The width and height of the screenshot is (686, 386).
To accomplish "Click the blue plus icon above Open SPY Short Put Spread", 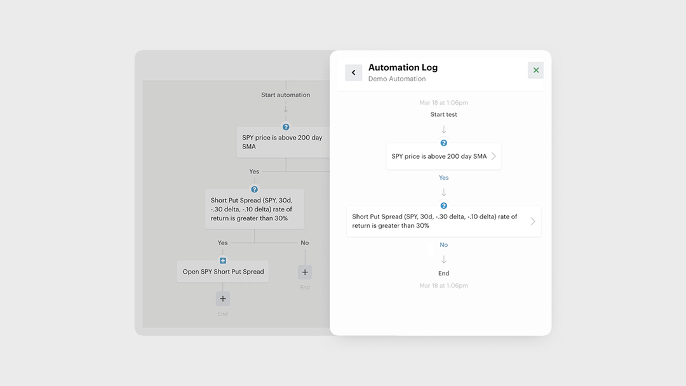I will click(223, 261).
